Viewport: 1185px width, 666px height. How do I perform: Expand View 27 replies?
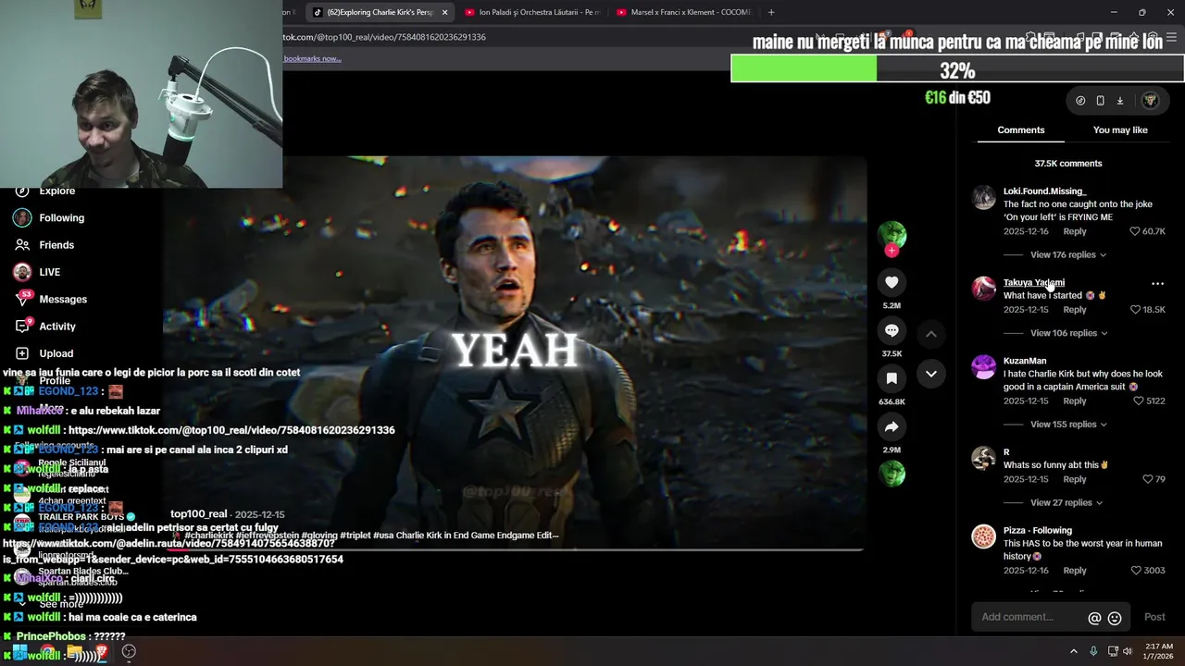coord(1066,503)
